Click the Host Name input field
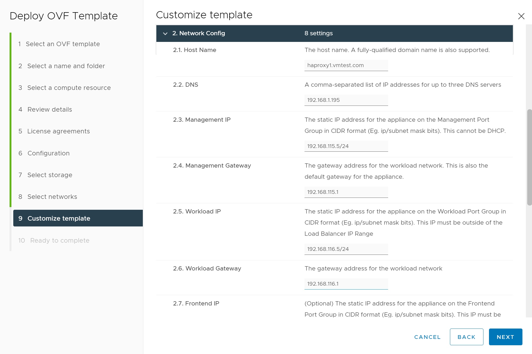 click(346, 65)
